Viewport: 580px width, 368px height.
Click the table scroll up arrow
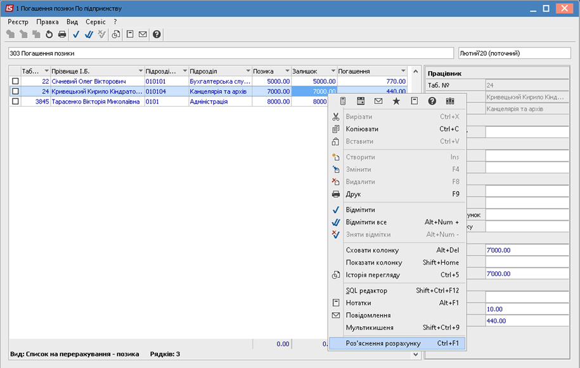[415, 71]
